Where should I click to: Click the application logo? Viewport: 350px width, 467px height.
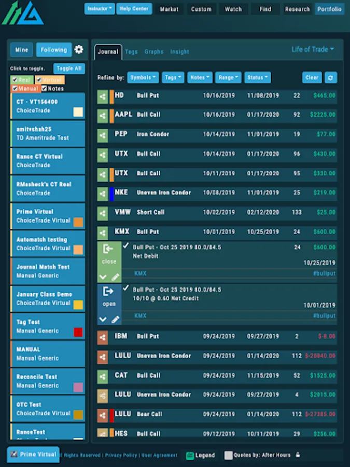point(23,13)
